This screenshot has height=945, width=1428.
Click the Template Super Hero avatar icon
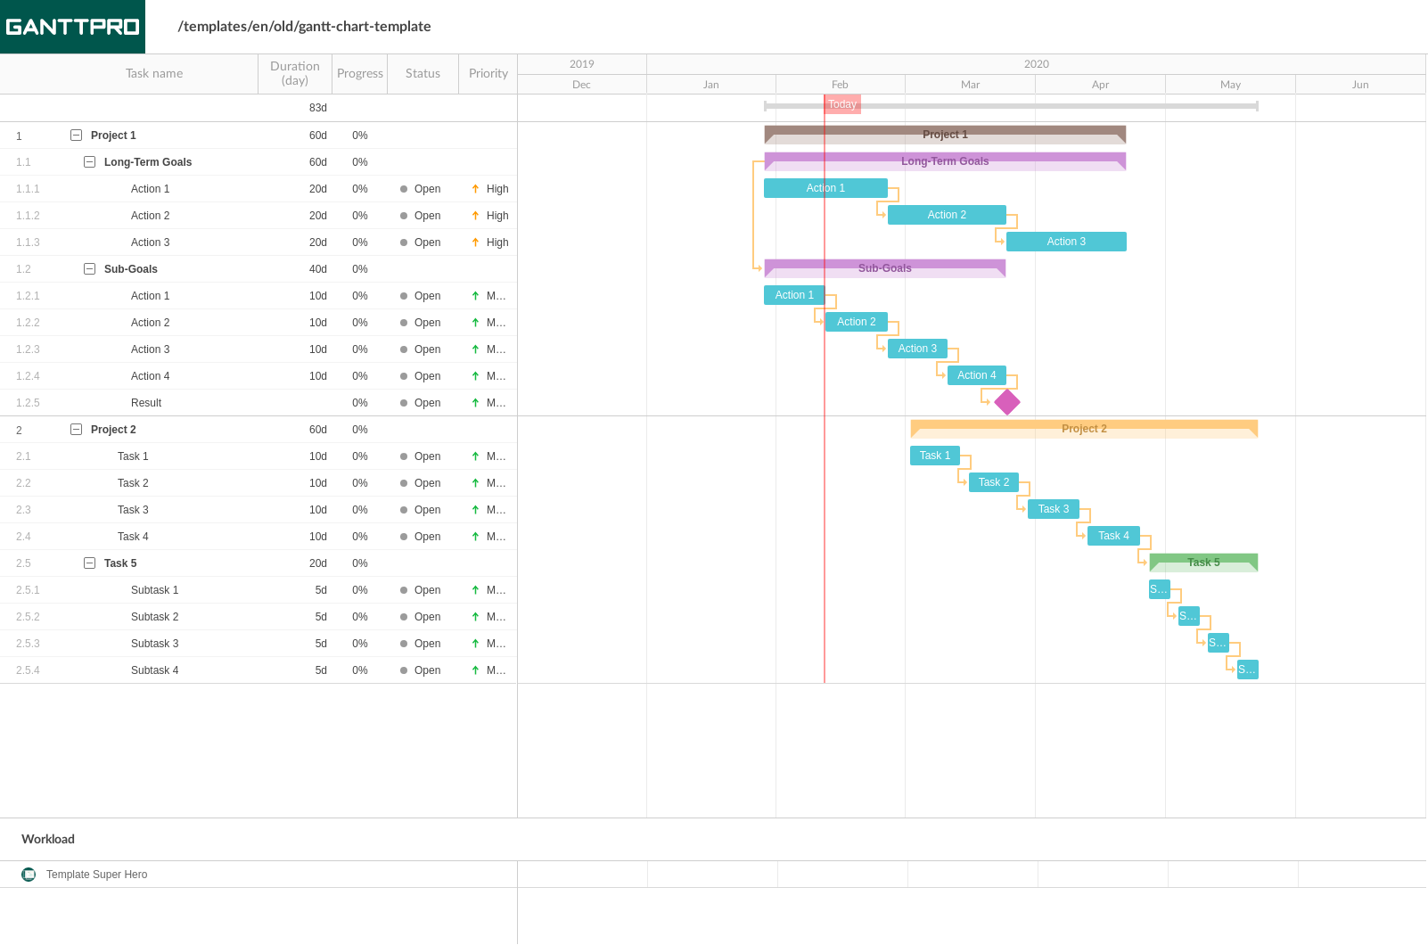29,875
